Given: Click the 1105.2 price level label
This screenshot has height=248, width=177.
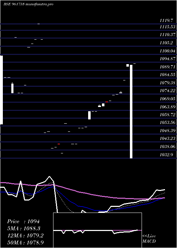Looking at the screenshot, I should pyautogui.click(x=166, y=43).
